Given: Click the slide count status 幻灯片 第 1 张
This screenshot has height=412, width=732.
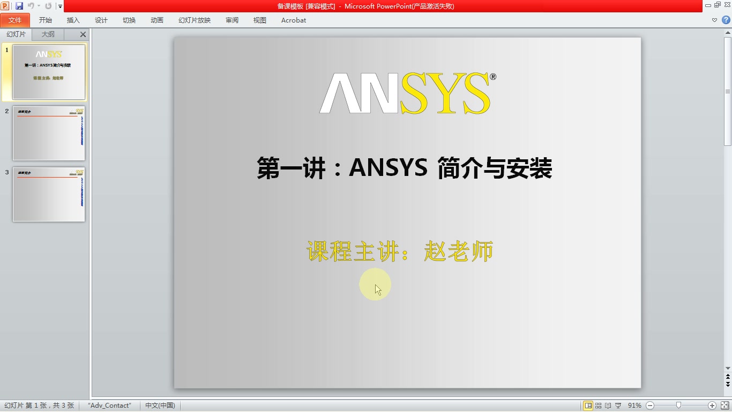Looking at the screenshot, I should coord(40,406).
